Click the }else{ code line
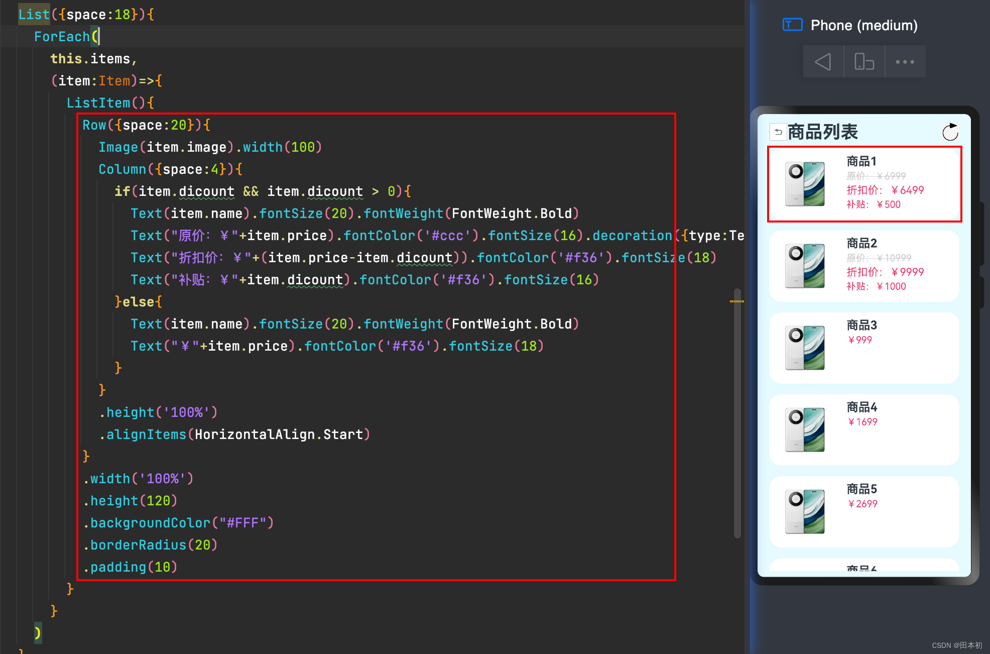The height and width of the screenshot is (654, 990). [138, 302]
